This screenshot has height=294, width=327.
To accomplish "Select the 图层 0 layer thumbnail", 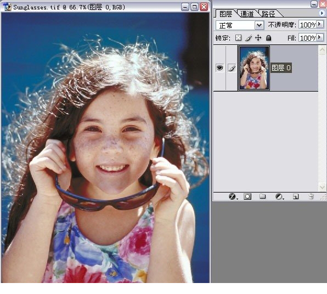I will 254,68.
